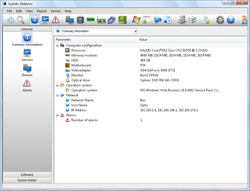Open the System Detail panel
250x191 pixels.
27,180
